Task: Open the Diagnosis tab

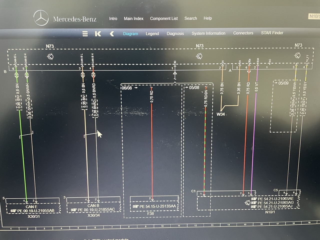Action: pyautogui.click(x=175, y=33)
